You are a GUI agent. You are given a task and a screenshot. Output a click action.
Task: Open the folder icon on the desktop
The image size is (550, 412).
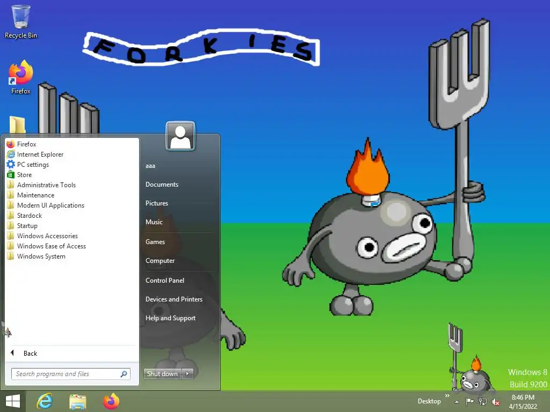click(17, 124)
